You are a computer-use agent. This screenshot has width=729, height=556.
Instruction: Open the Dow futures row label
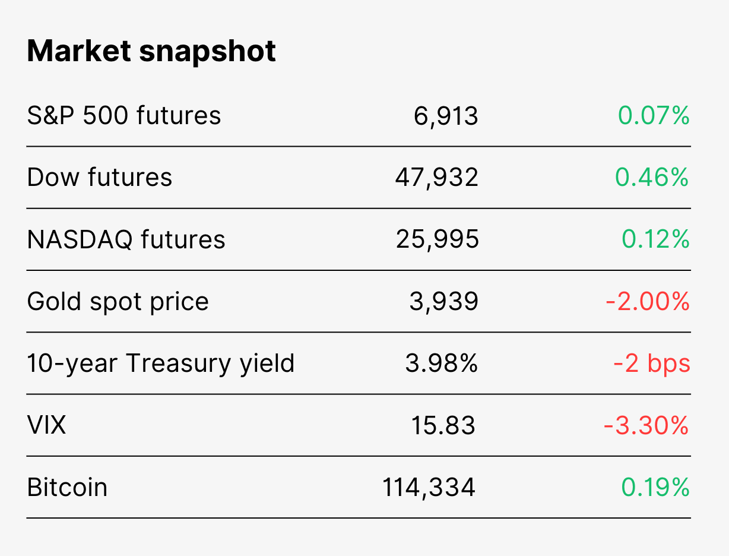click(100, 177)
